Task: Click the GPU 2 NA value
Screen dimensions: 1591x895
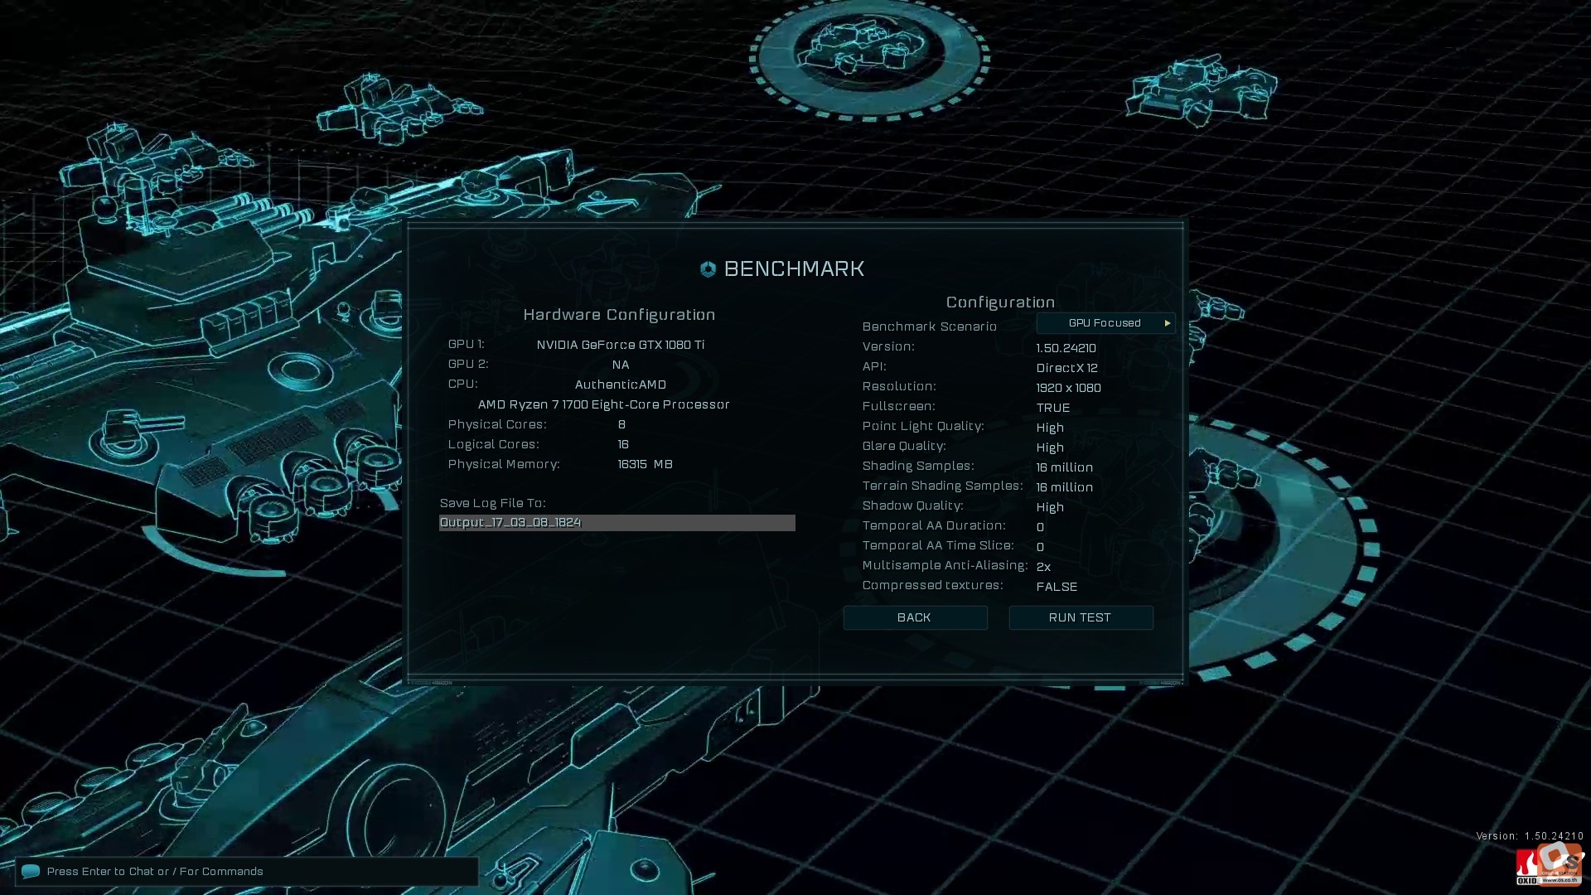Action: [621, 365]
